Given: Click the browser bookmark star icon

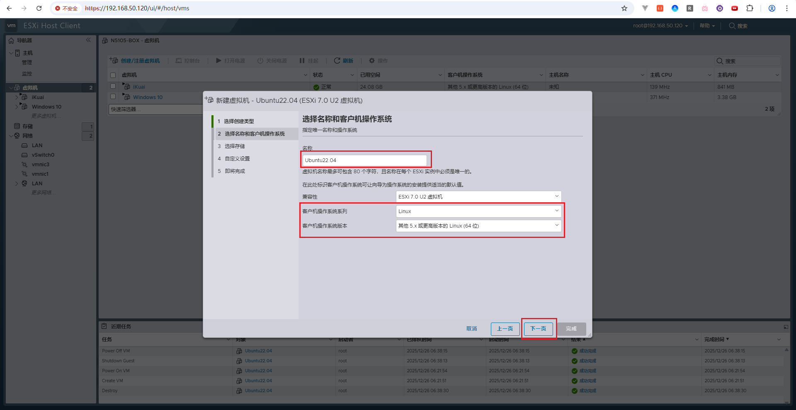Looking at the screenshot, I should (624, 8).
